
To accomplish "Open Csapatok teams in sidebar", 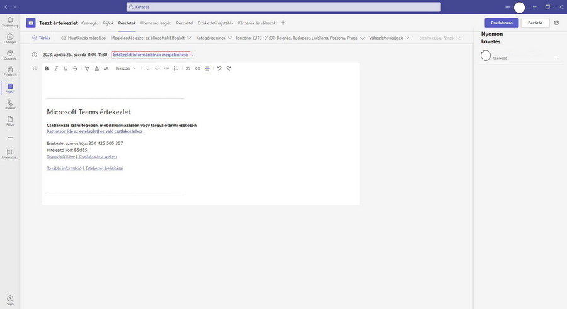I will (10, 55).
